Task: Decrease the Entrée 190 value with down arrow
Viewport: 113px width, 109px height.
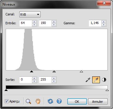Action: coord(54,25)
